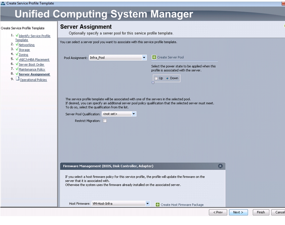Viewport: 285px width, 225px height.
Task: Click the Next > button
Action: pos(238,212)
